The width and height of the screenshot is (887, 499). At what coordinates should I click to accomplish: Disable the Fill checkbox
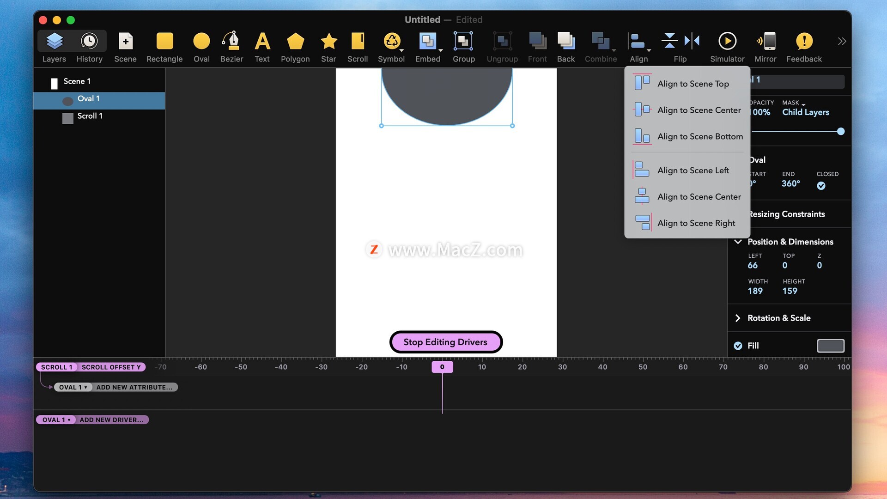point(738,346)
